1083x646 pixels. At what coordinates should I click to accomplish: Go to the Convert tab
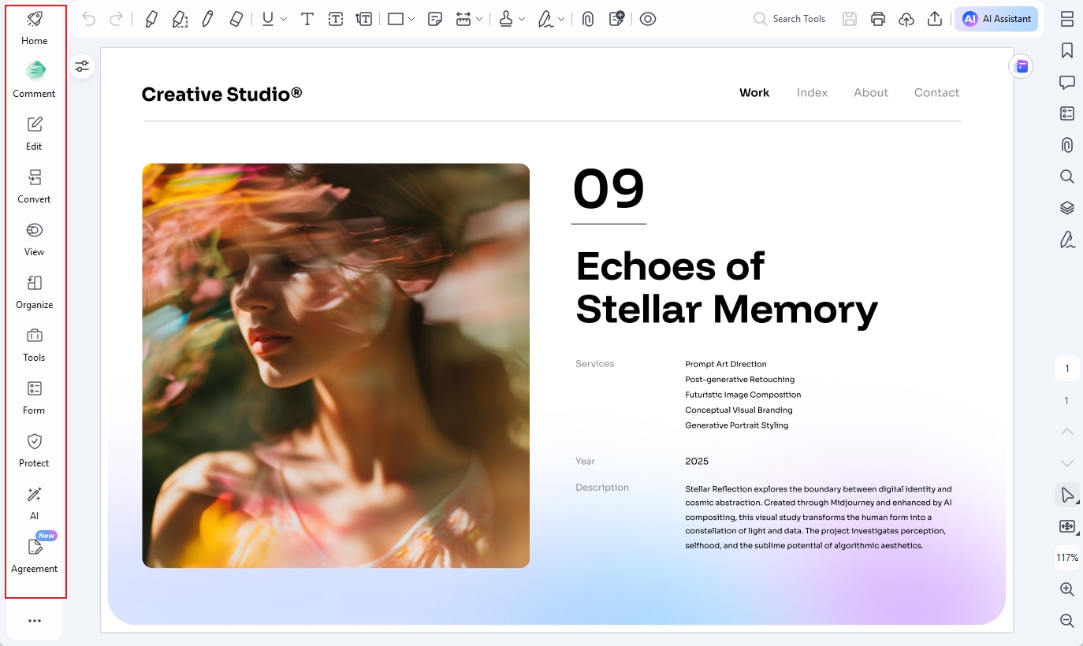pyautogui.click(x=34, y=186)
